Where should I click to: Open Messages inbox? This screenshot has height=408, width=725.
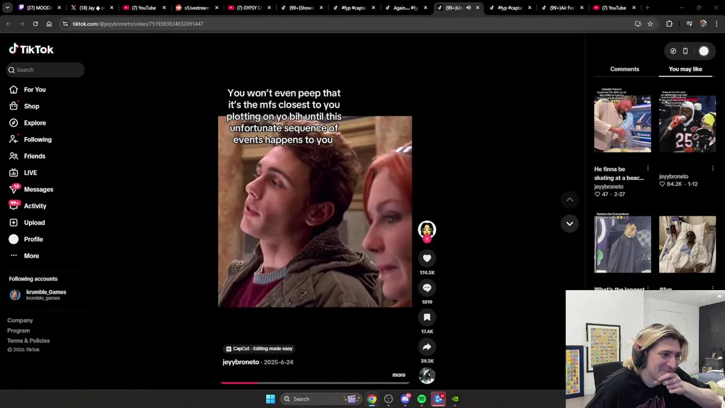31,189
